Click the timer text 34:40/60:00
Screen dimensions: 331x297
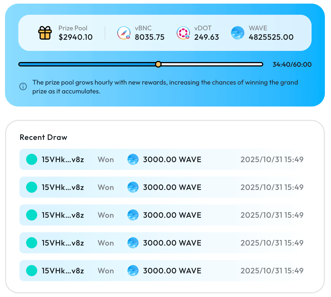(x=292, y=65)
